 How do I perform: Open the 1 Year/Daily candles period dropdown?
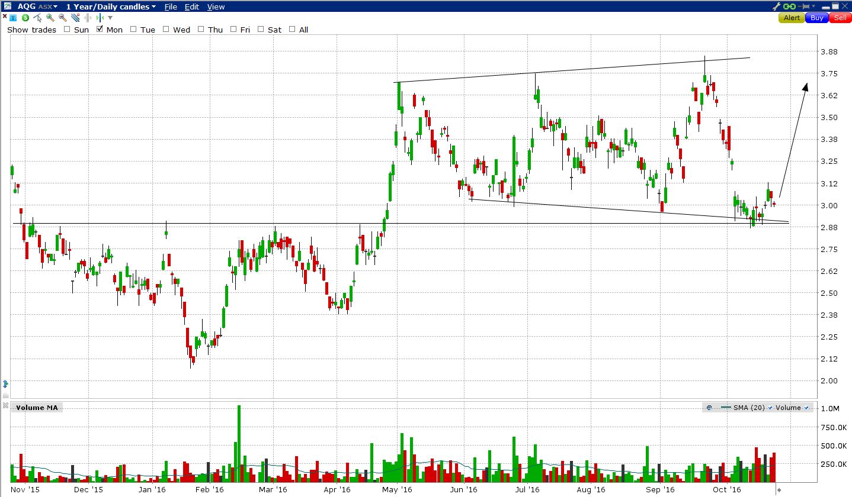[111, 7]
